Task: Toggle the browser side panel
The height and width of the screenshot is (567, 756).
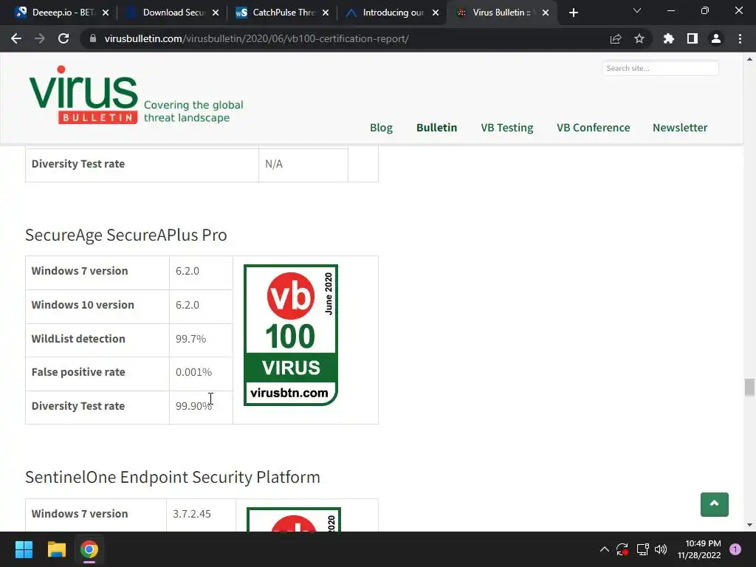Action: click(x=693, y=38)
